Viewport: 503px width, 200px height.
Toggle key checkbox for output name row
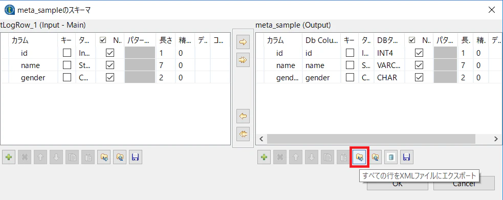pyautogui.click(x=350, y=65)
